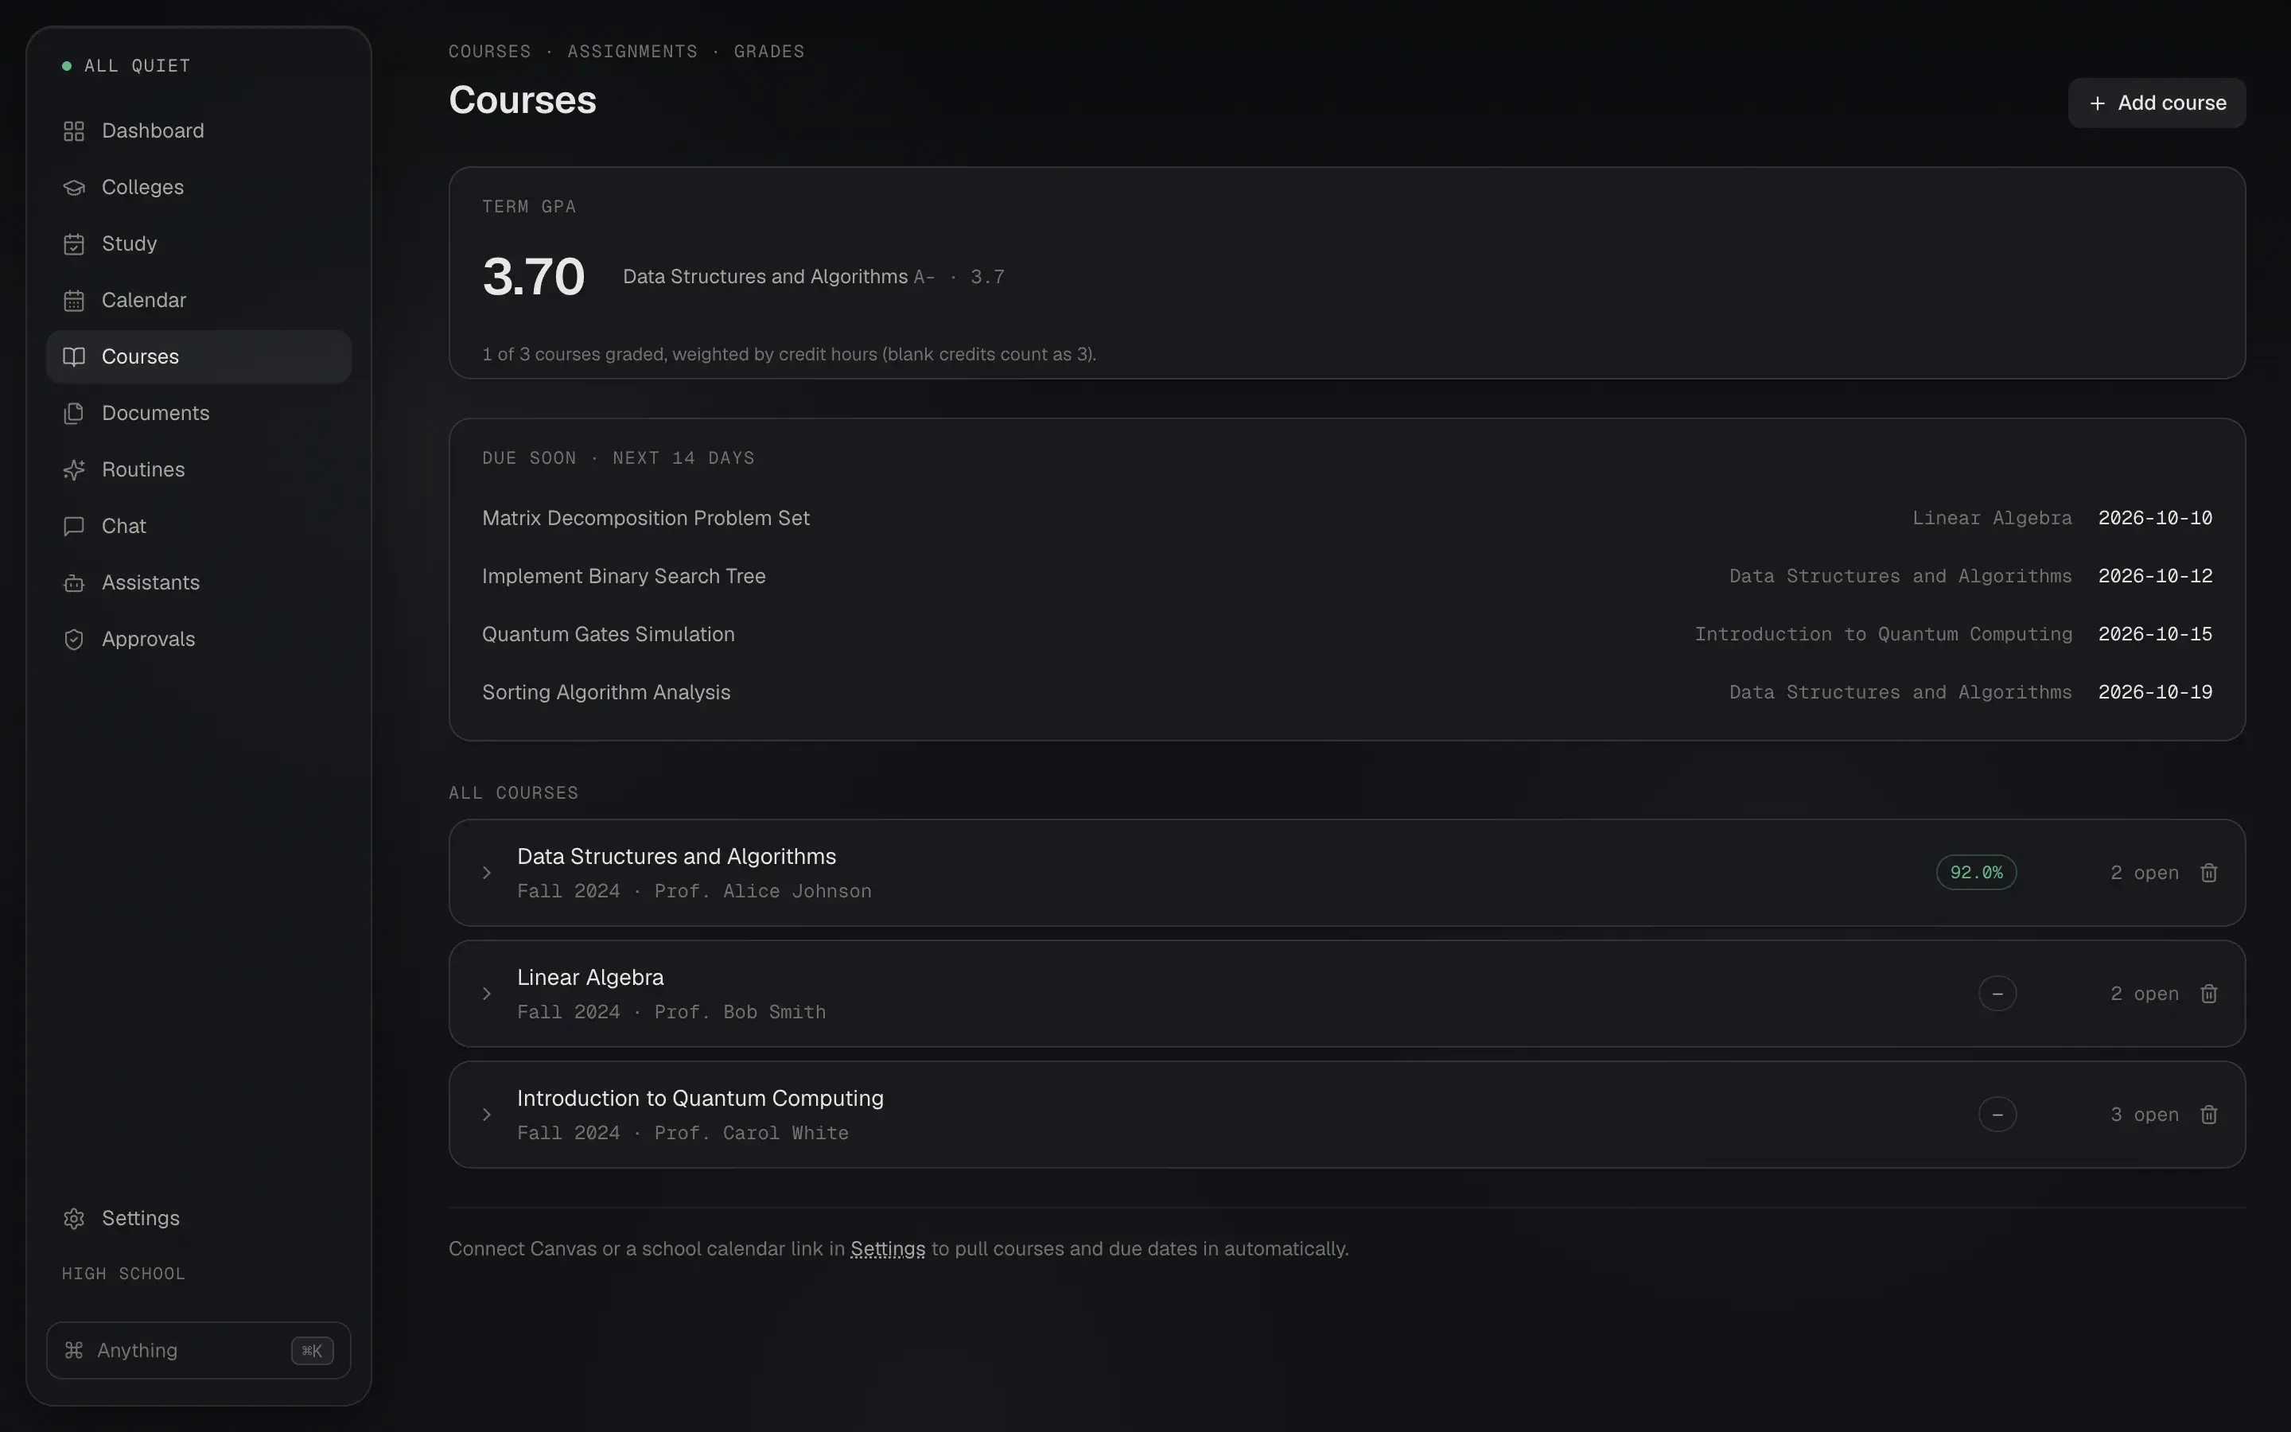This screenshot has height=1432, width=2291.
Task: Click the command icon in Anything search
Action: pos(74,1351)
